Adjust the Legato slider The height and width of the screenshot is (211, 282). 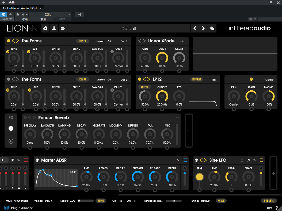(x=86, y=201)
